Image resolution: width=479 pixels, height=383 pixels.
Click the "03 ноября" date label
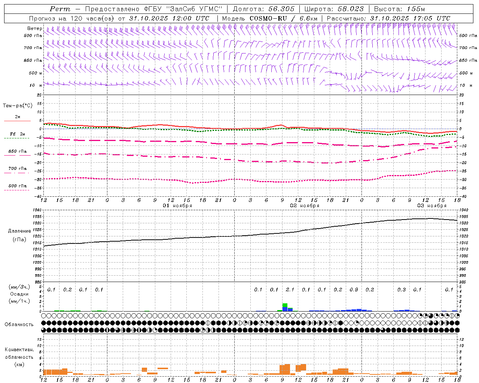[x=432, y=206]
